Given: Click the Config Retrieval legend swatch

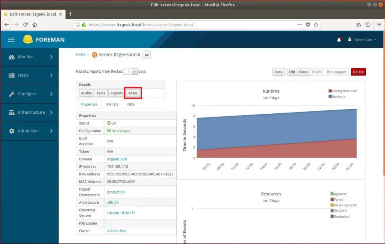Looking at the screenshot, I should pyautogui.click(x=330, y=91).
